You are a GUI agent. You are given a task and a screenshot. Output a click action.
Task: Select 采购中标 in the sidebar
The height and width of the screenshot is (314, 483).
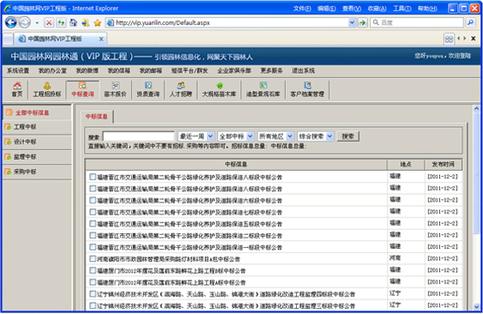click(37, 172)
